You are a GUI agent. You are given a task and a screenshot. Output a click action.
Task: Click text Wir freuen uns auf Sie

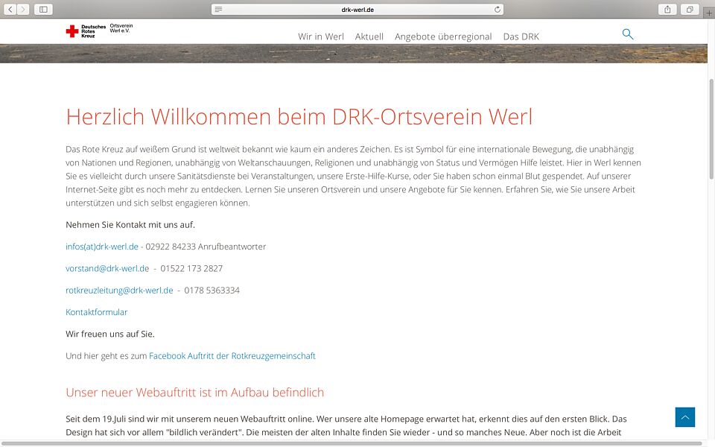(x=110, y=334)
